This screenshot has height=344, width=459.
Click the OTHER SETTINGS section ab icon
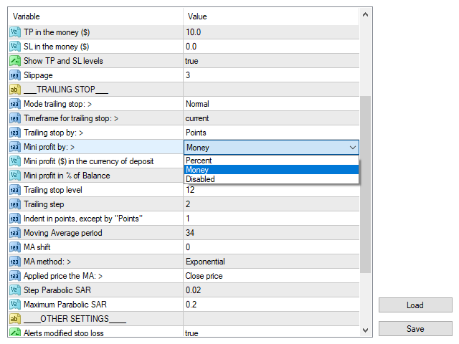pos(15,319)
